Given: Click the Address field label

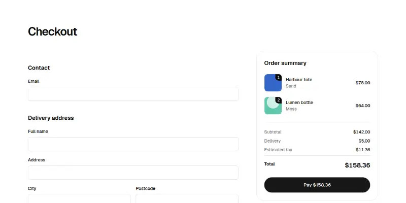Looking at the screenshot, I should tap(36, 160).
